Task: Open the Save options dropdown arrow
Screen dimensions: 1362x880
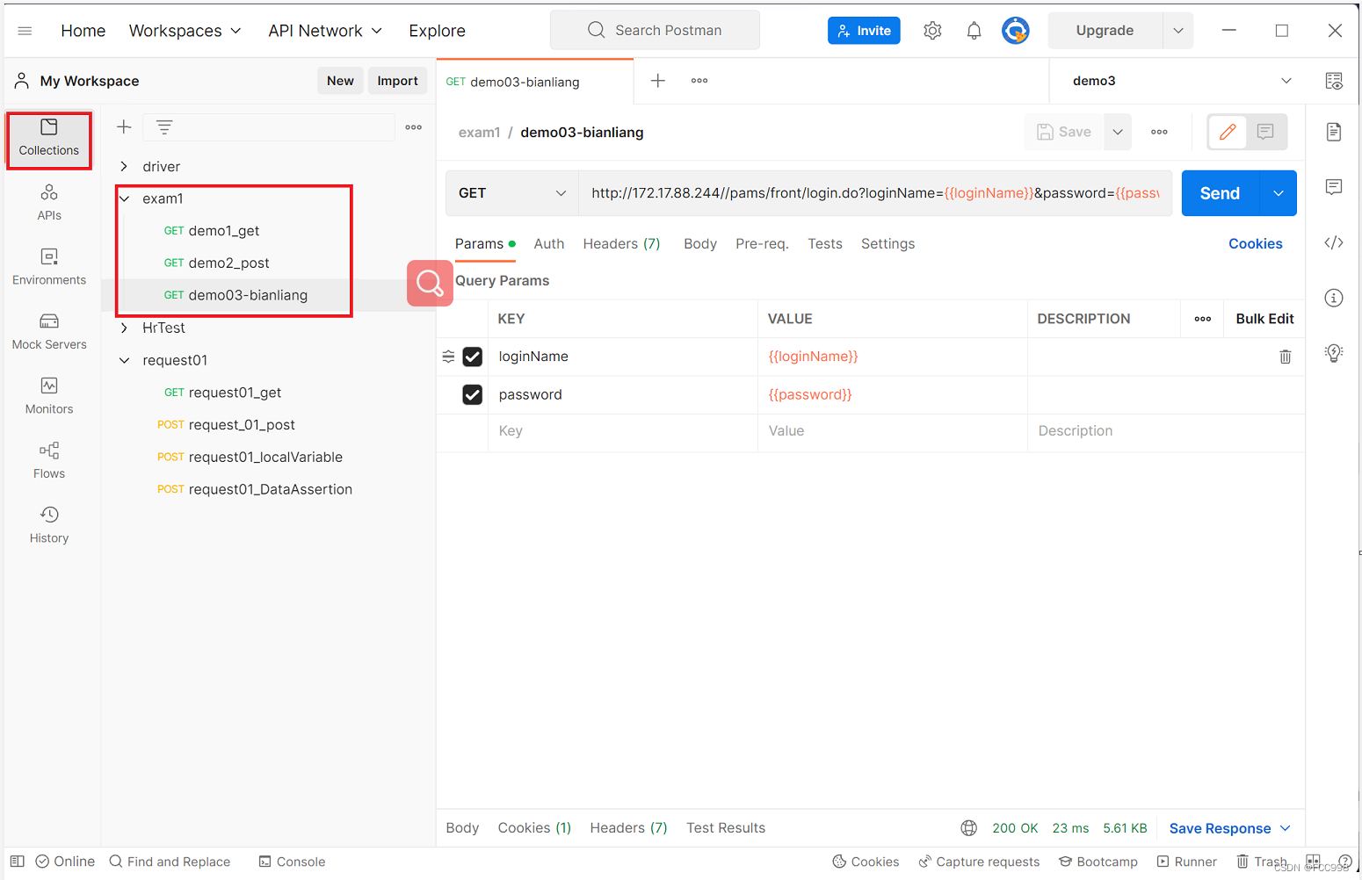Action: (1118, 132)
